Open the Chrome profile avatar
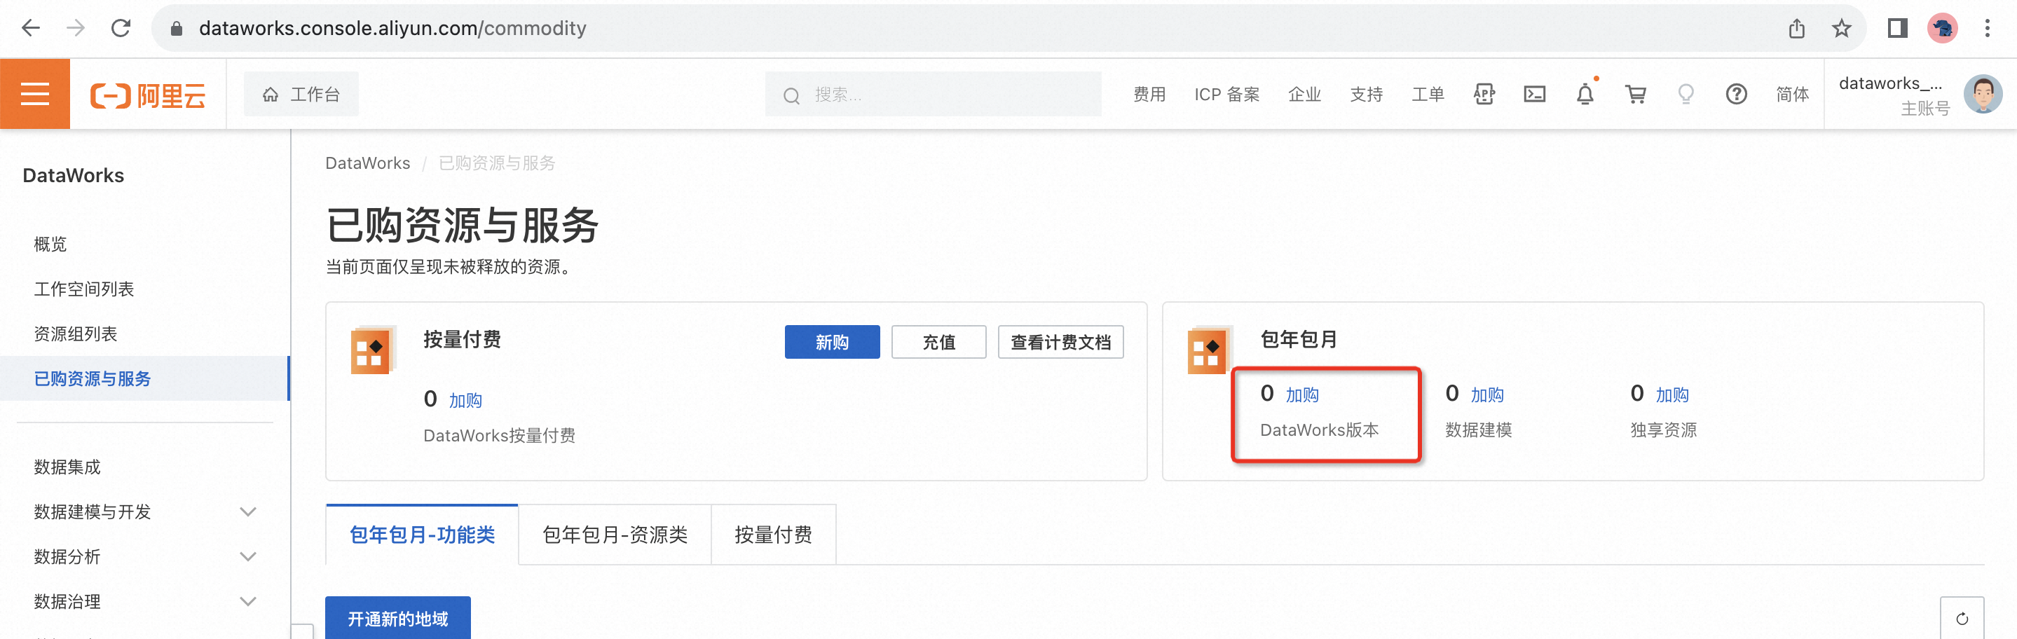The image size is (2017, 639). pyautogui.click(x=1943, y=28)
